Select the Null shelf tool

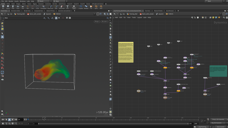click(28, 7)
